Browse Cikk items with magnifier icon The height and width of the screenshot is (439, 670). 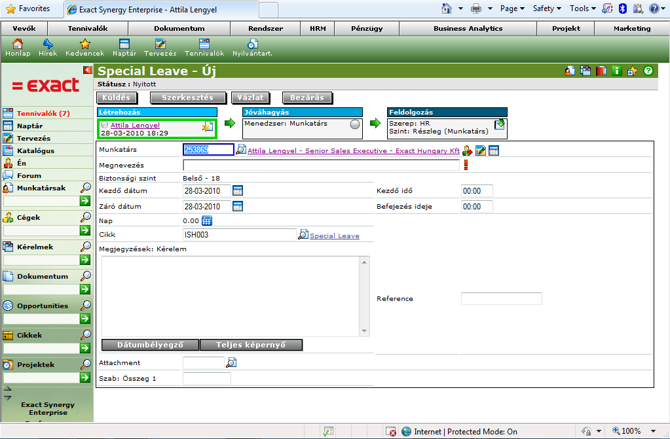[303, 234]
